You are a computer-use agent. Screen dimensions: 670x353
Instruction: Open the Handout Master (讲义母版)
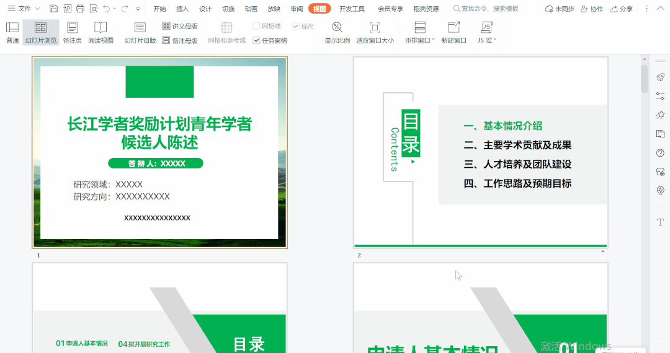[180, 26]
